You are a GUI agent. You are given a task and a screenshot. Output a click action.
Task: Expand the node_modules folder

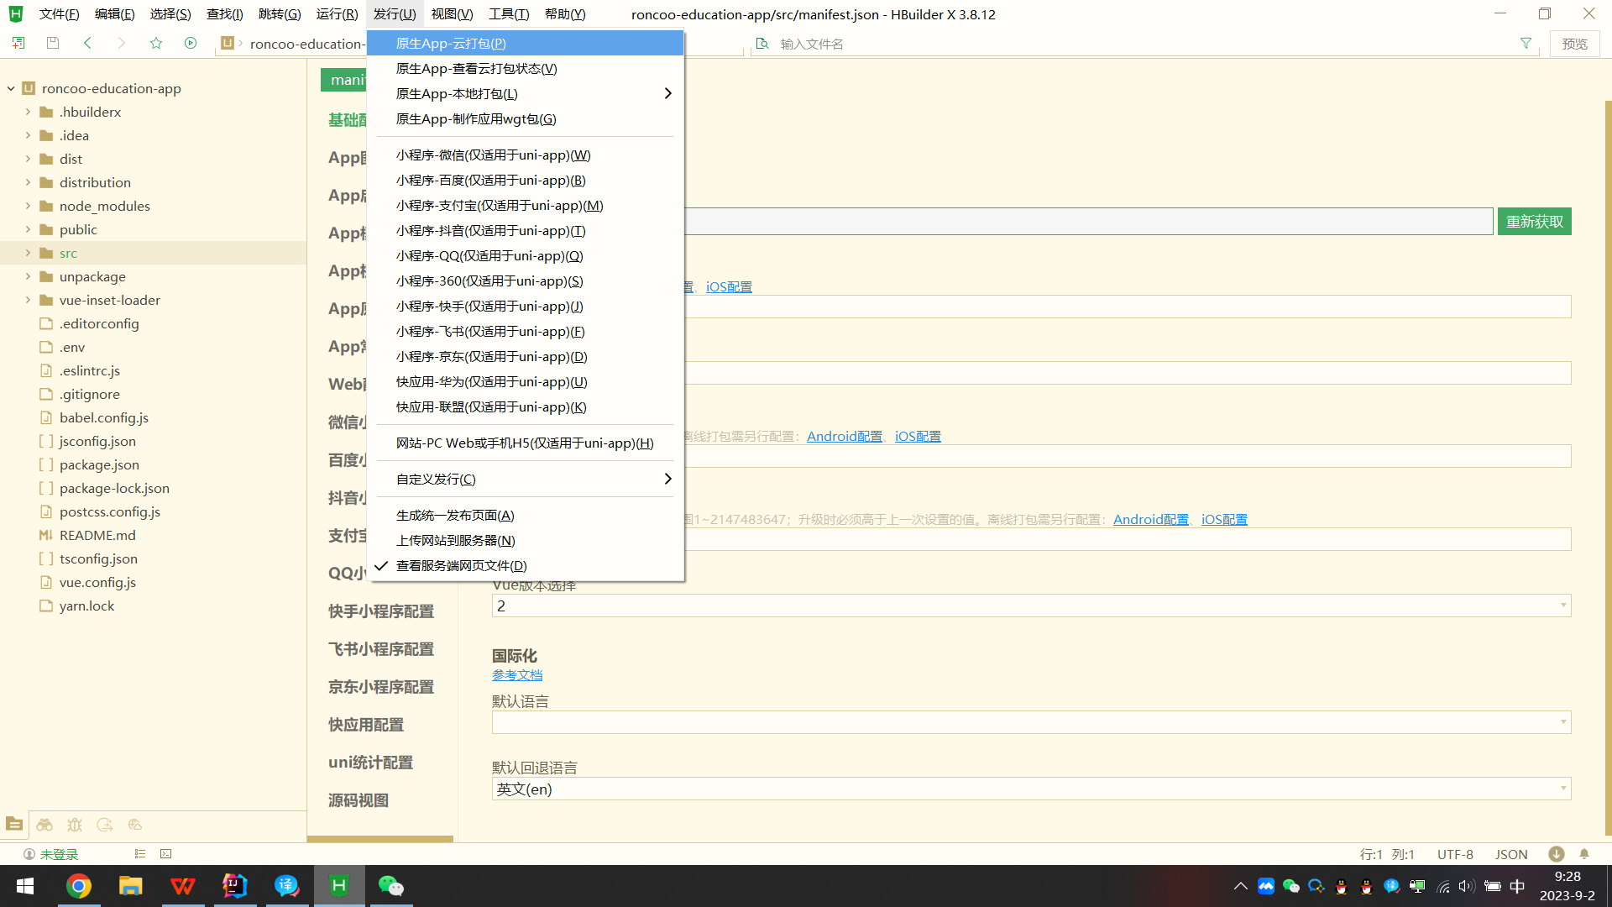click(28, 206)
